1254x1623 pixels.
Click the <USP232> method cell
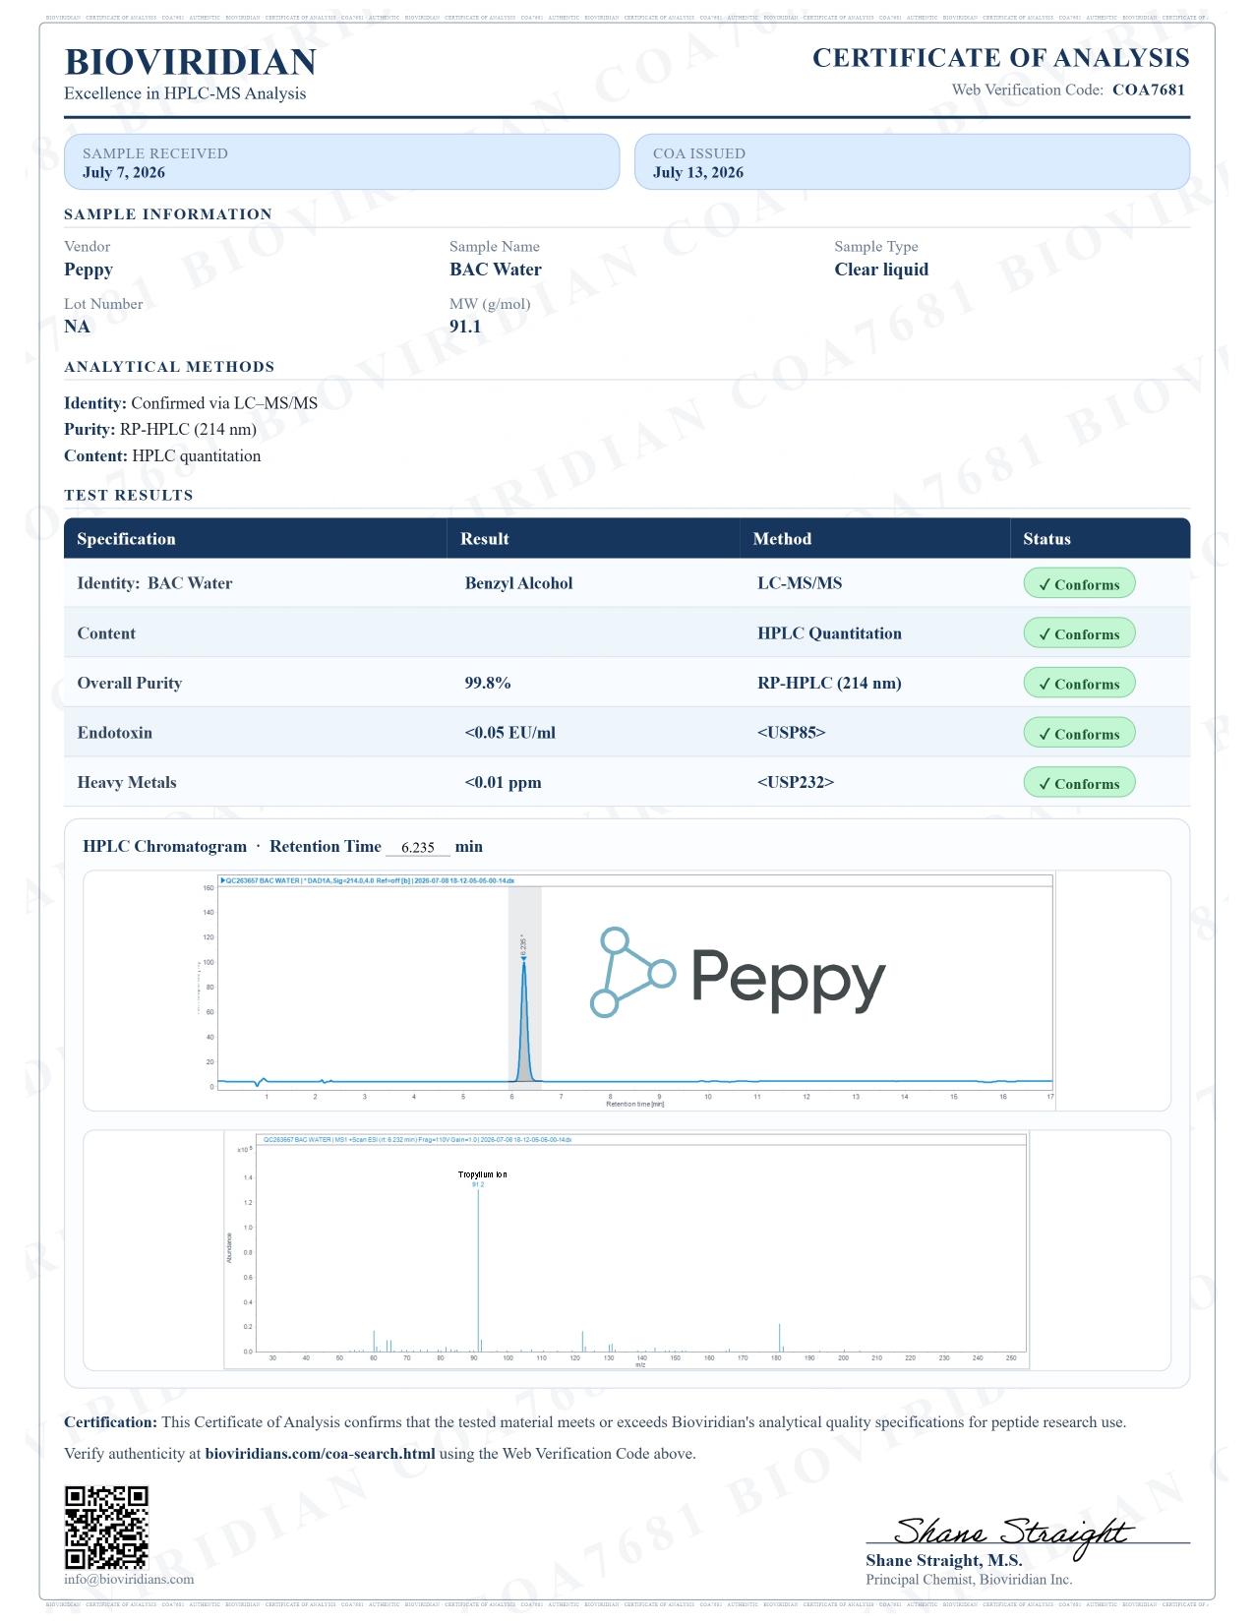coord(796,783)
